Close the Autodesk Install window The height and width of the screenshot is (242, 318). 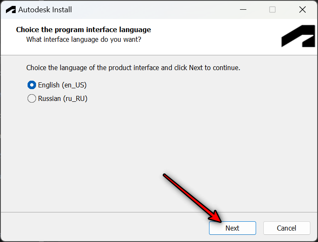pos(302,9)
